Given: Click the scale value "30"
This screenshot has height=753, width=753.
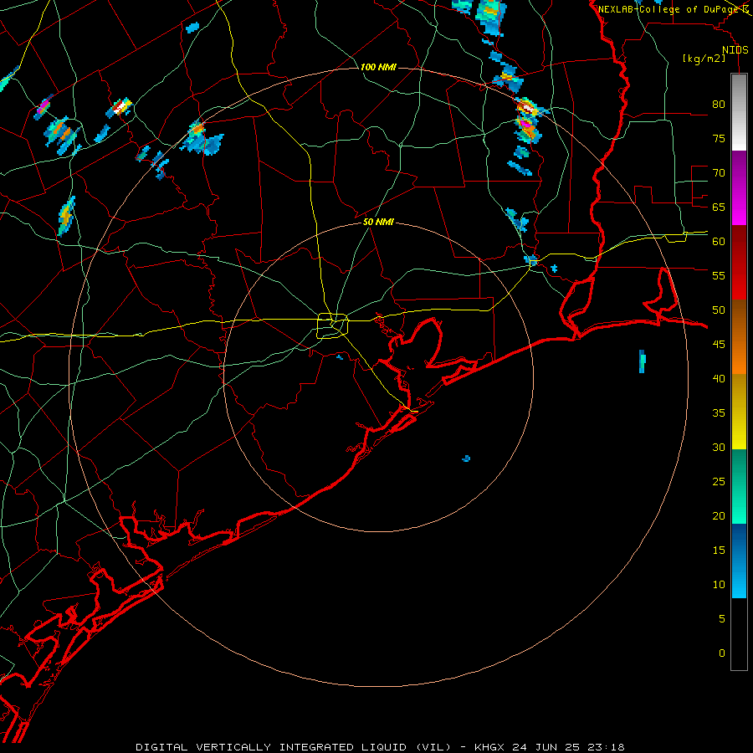Looking at the screenshot, I should pos(719,447).
